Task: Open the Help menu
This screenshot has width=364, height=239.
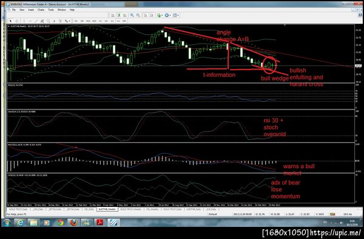Action: click(x=72, y=10)
